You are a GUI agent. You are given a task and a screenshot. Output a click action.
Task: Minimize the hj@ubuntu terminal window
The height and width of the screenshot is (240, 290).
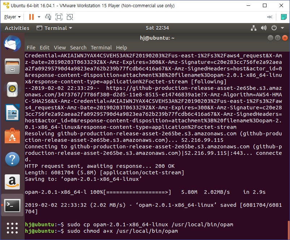(x=270, y=38)
